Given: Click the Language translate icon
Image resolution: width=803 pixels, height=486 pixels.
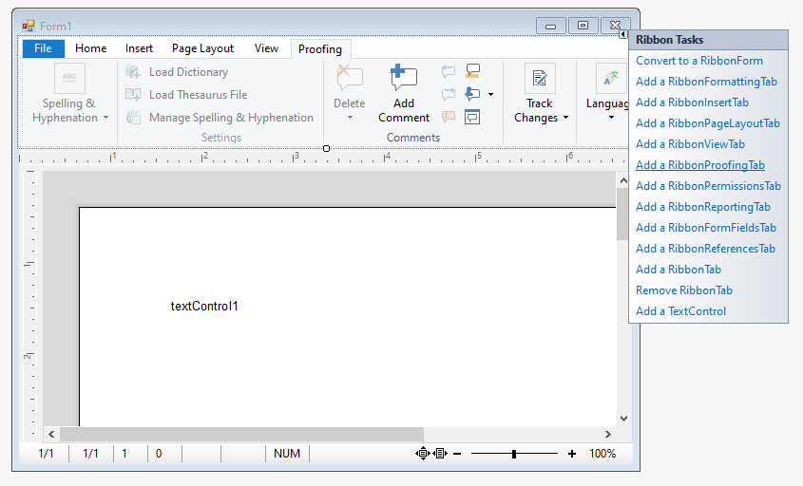Looking at the screenshot, I should [611, 78].
